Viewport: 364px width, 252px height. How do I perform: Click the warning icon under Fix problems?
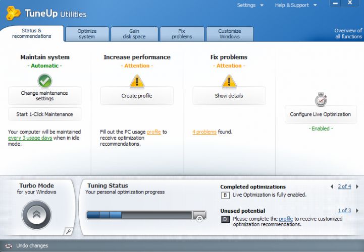(229, 81)
